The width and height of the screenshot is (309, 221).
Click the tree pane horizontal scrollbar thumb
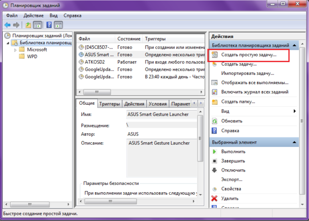click(x=30, y=205)
